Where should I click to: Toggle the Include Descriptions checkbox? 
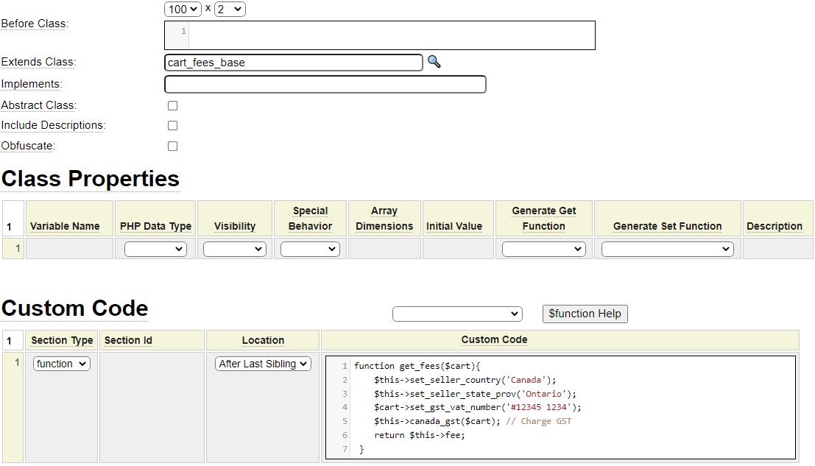[172, 126]
